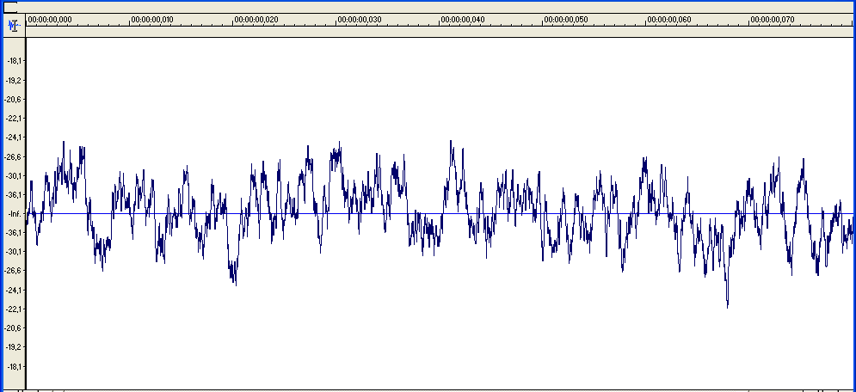The width and height of the screenshot is (856, 392).
Task: Click the 00:00:00,020 time ruler mark
Action: (x=256, y=20)
